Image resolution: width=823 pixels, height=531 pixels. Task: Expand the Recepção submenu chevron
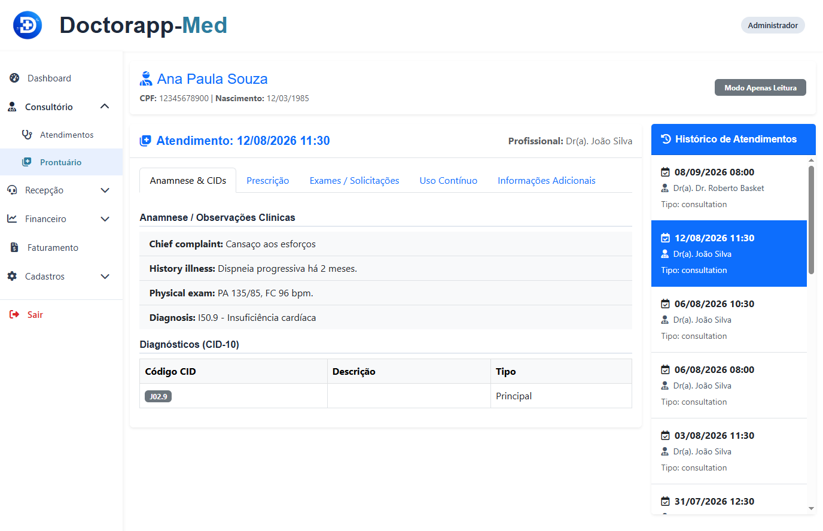[105, 190]
